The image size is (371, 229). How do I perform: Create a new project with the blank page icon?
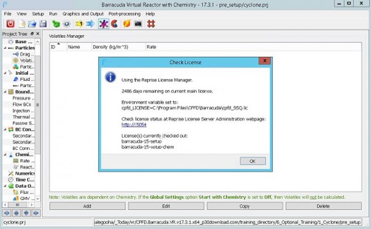click(x=22, y=24)
